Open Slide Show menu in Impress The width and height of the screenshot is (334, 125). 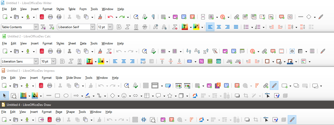point(74,78)
